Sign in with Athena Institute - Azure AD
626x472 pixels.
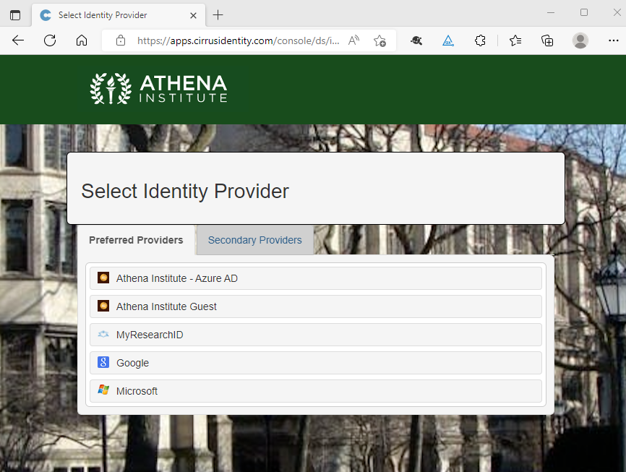[316, 278]
